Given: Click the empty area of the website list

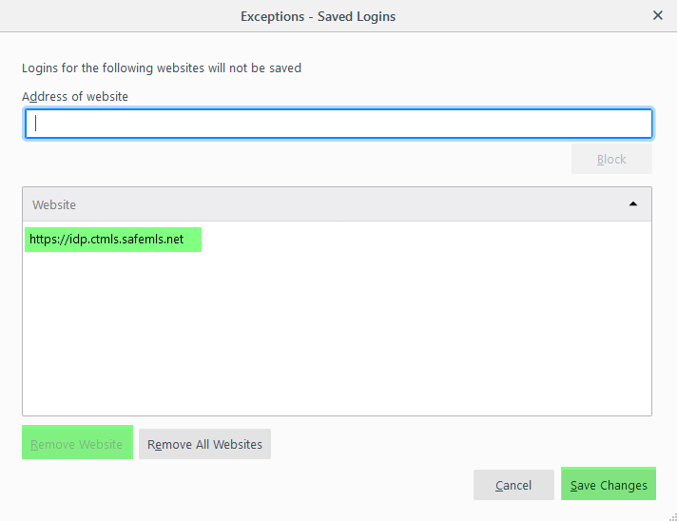Looking at the screenshot, I should [338, 333].
